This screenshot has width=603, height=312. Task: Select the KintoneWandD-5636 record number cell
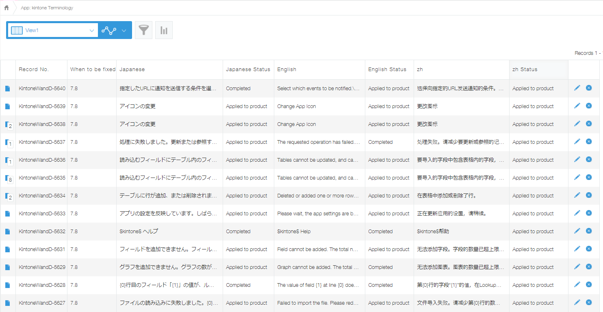[42, 160]
